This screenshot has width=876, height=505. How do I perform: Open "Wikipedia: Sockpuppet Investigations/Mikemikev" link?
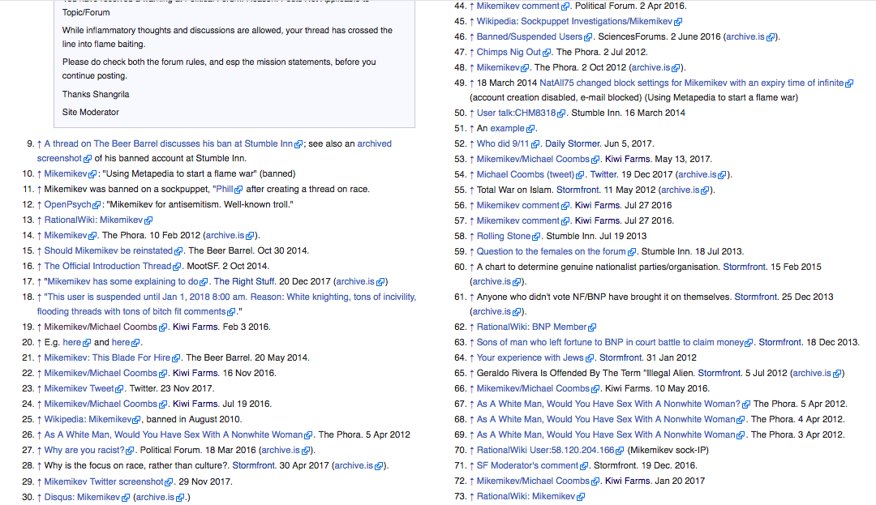[574, 22]
